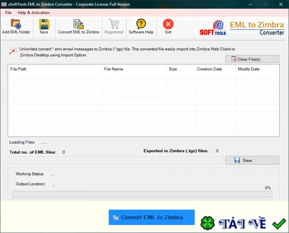Click the Save button beside path field
Viewport: 289px width, 233px height.
(252, 160)
